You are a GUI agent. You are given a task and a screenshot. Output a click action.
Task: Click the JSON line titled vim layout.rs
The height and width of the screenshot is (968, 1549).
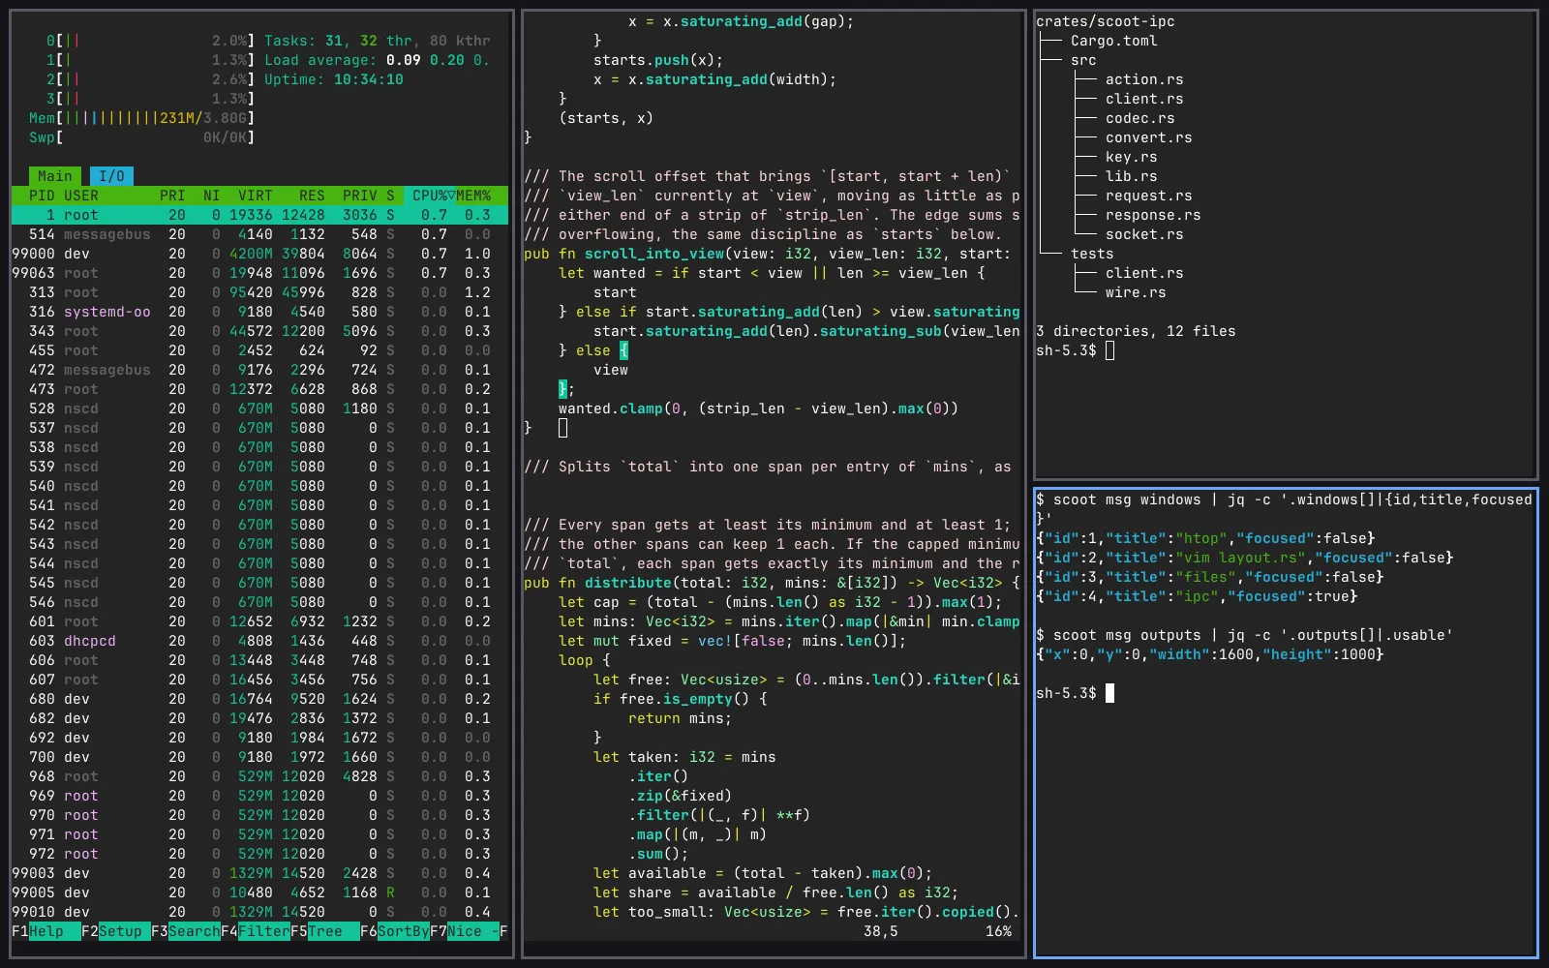(x=1244, y=558)
